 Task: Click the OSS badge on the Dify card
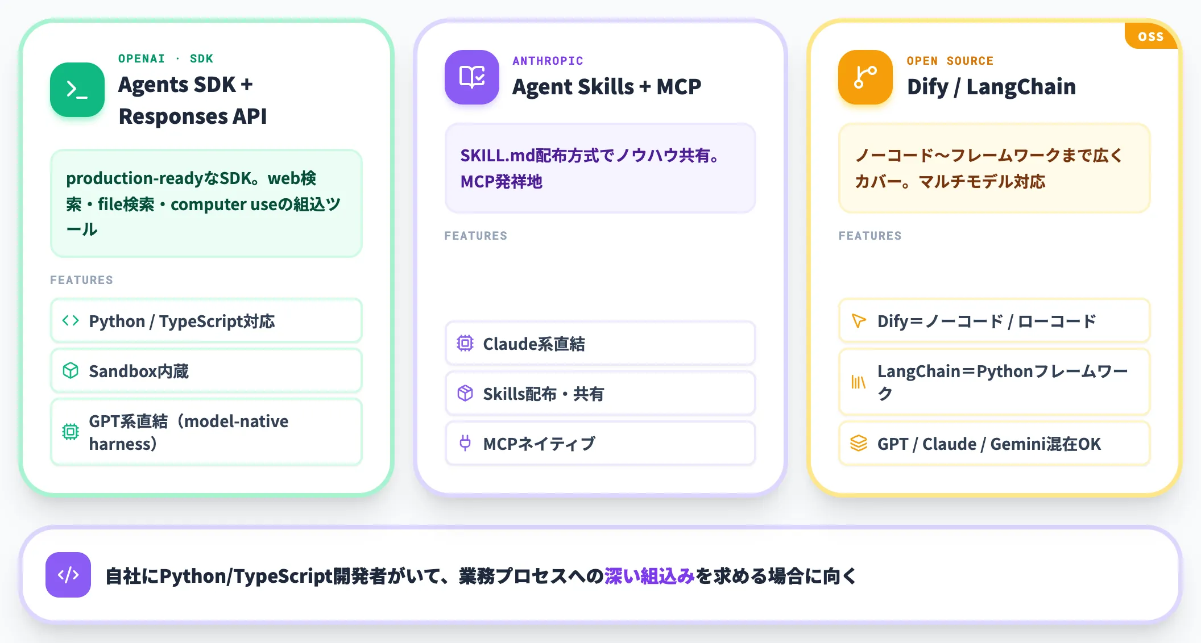[x=1151, y=36]
